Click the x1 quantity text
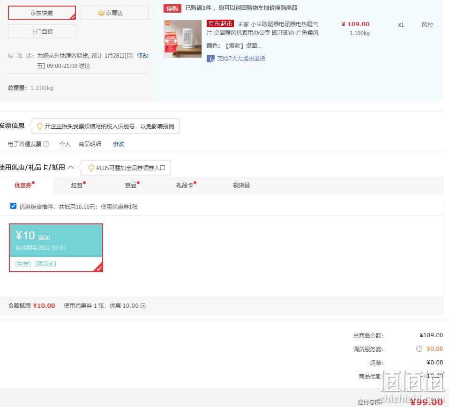This screenshot has width=449, height=407. click(x=401, y=25)
